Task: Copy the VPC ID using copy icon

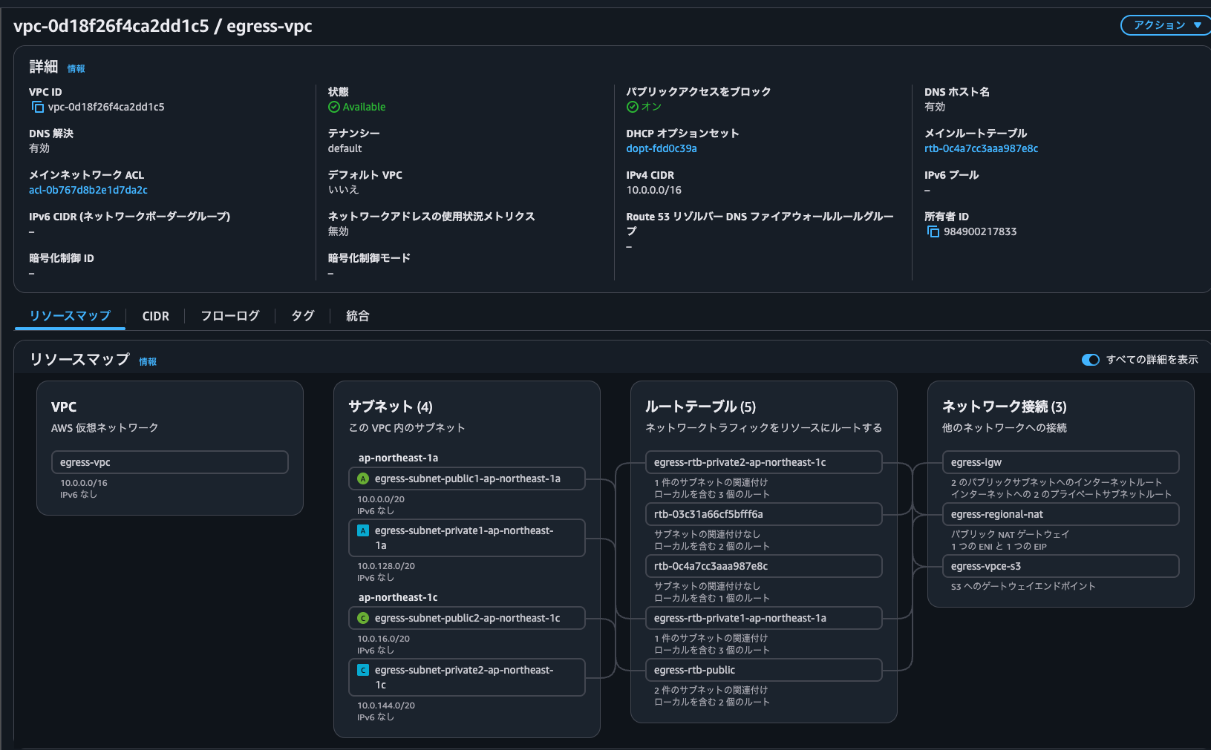Action: [x=37, y=107]
